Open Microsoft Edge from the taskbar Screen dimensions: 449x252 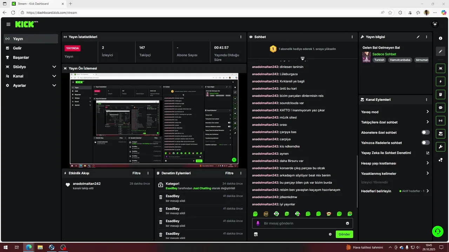click(28, 247)
